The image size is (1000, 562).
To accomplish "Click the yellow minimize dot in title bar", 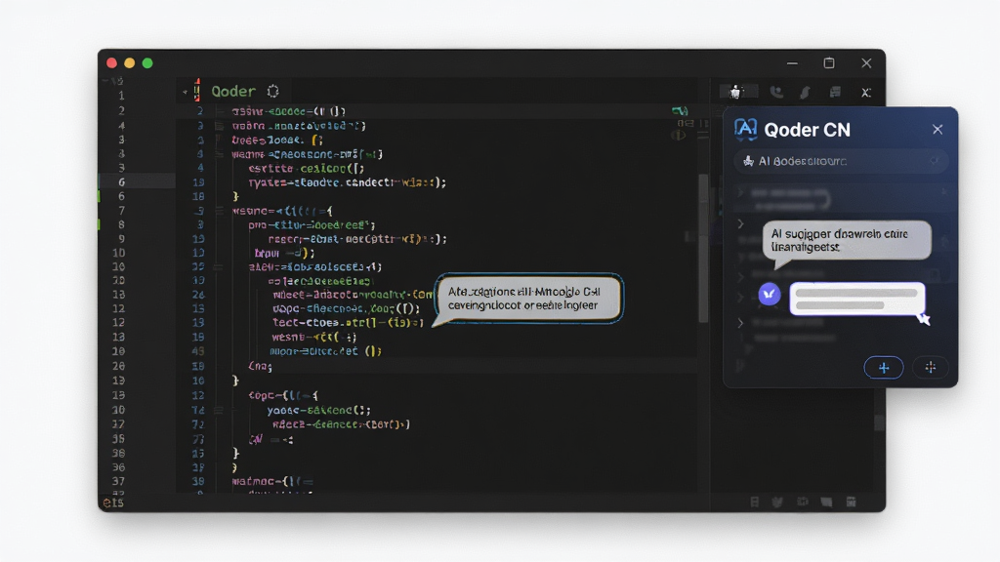I will [130, 63].
